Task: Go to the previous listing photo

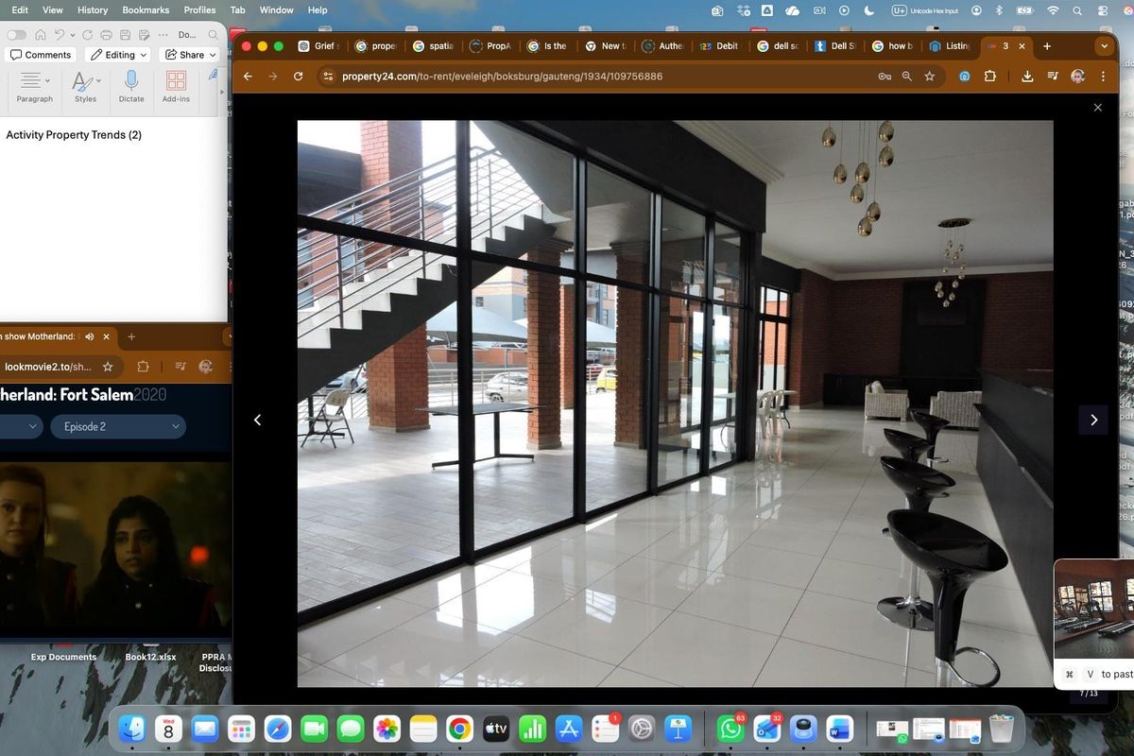Action: (257, 420)
